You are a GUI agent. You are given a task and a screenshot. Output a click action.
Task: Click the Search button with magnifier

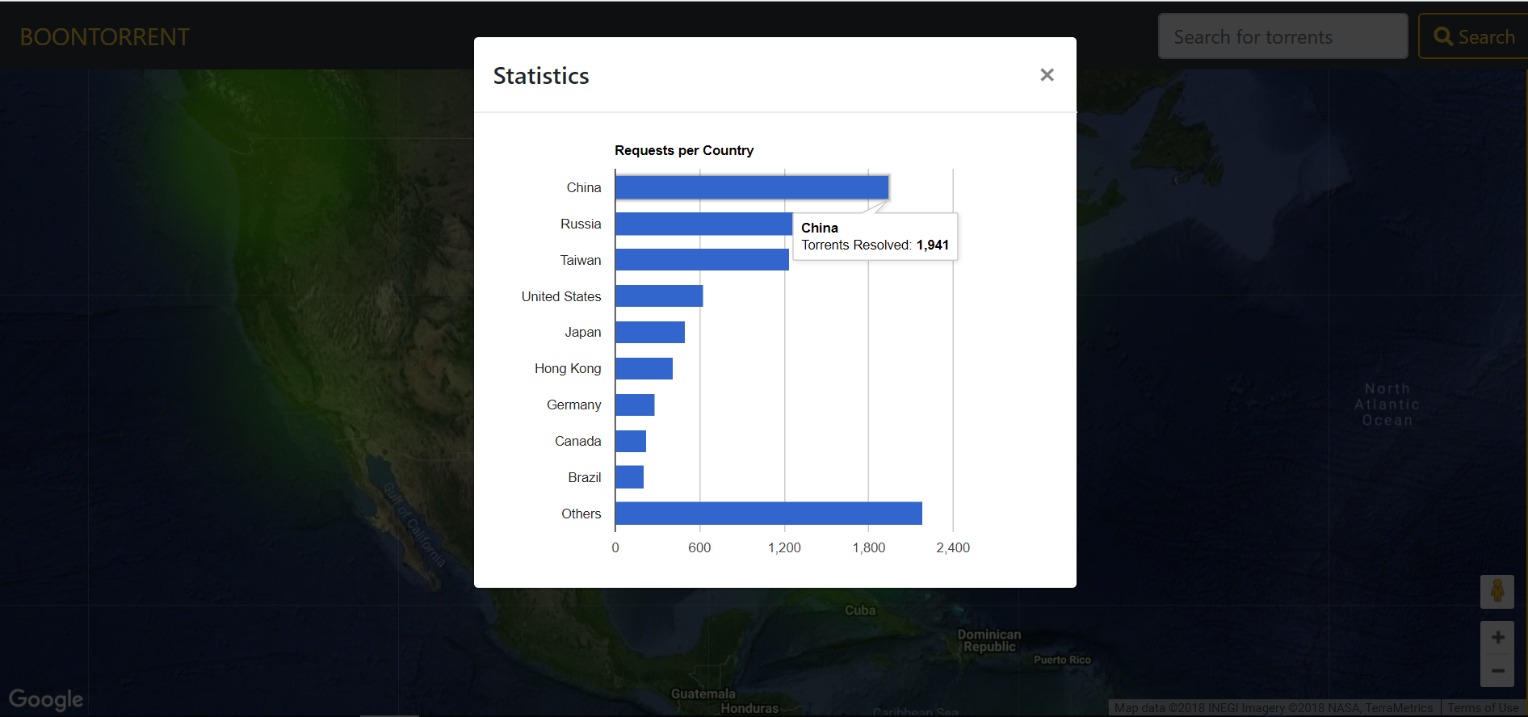point(1474,36)
